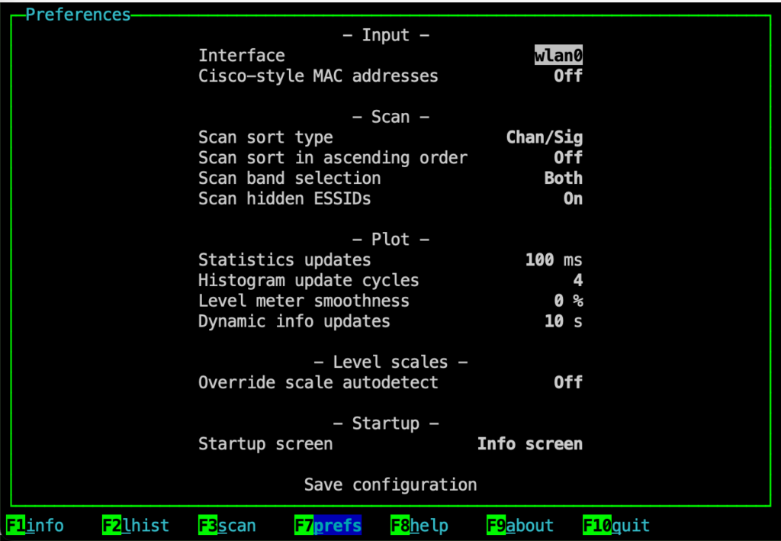Click the Interface label

pyautogui.click(x=242, y=55)
